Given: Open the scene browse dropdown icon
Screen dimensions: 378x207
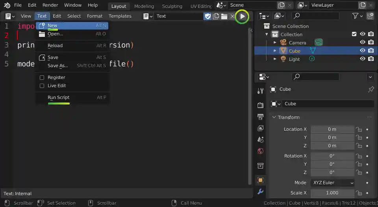Looking at the screenshot, I should click(221, 5).
